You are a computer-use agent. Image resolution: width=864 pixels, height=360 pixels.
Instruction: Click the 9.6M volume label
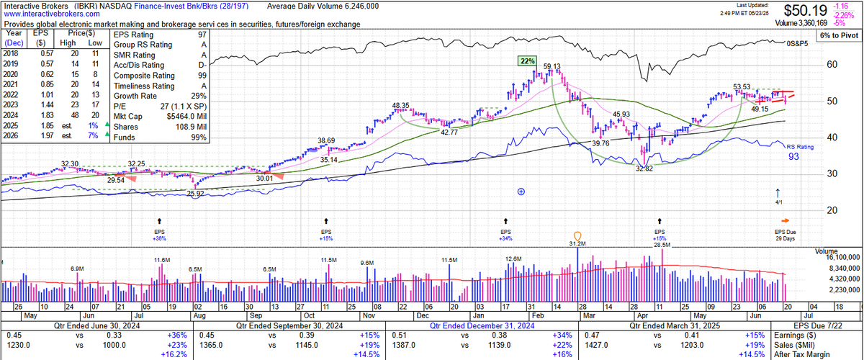(367, 263)
